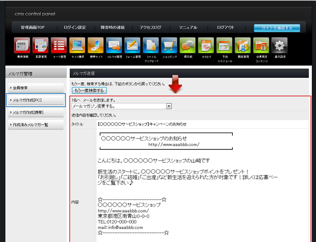
Task: Click the 記事管理 article management icon
Action: [40, 46]
